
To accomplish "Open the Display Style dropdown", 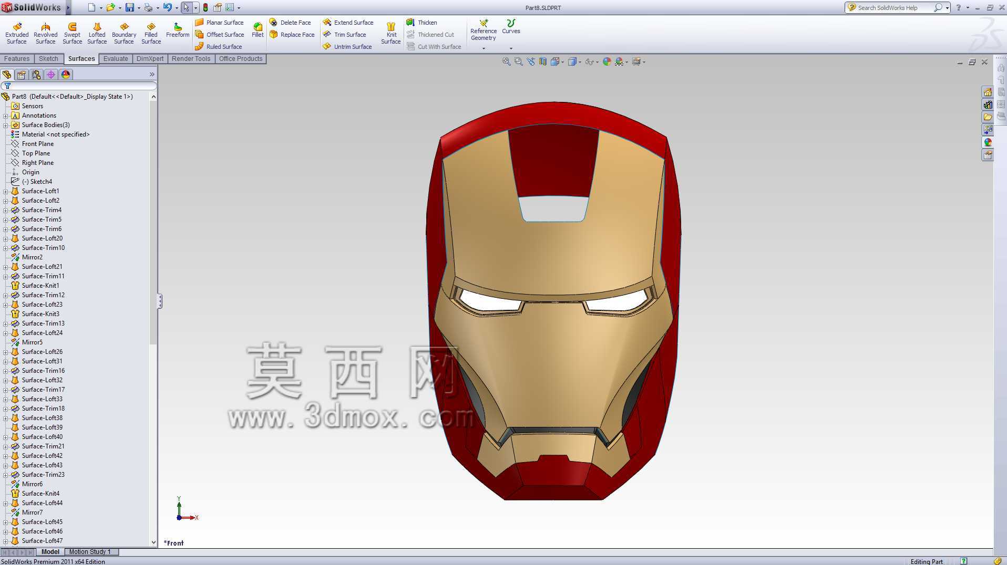I will pos(574,61).
